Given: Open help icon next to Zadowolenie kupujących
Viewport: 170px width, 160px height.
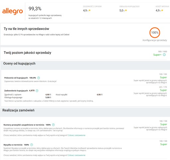Looking at the screenshot, I should pos(37,91).
